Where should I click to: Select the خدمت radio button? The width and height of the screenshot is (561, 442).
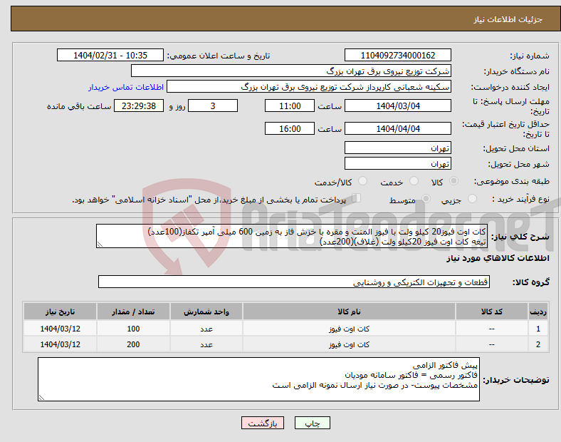414,181
